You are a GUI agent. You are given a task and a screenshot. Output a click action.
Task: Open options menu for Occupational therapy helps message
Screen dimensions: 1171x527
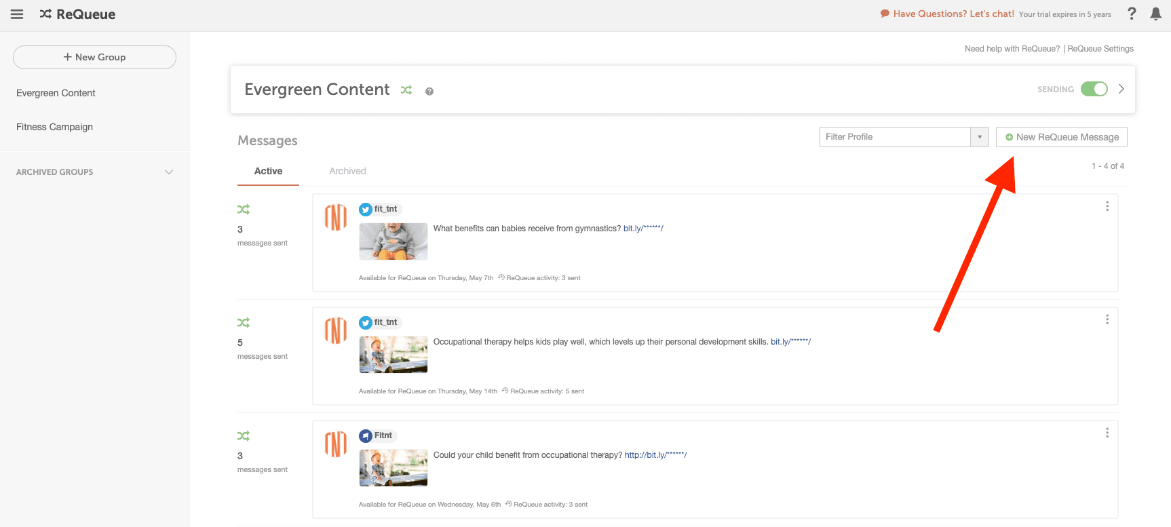pos(1107,319)
